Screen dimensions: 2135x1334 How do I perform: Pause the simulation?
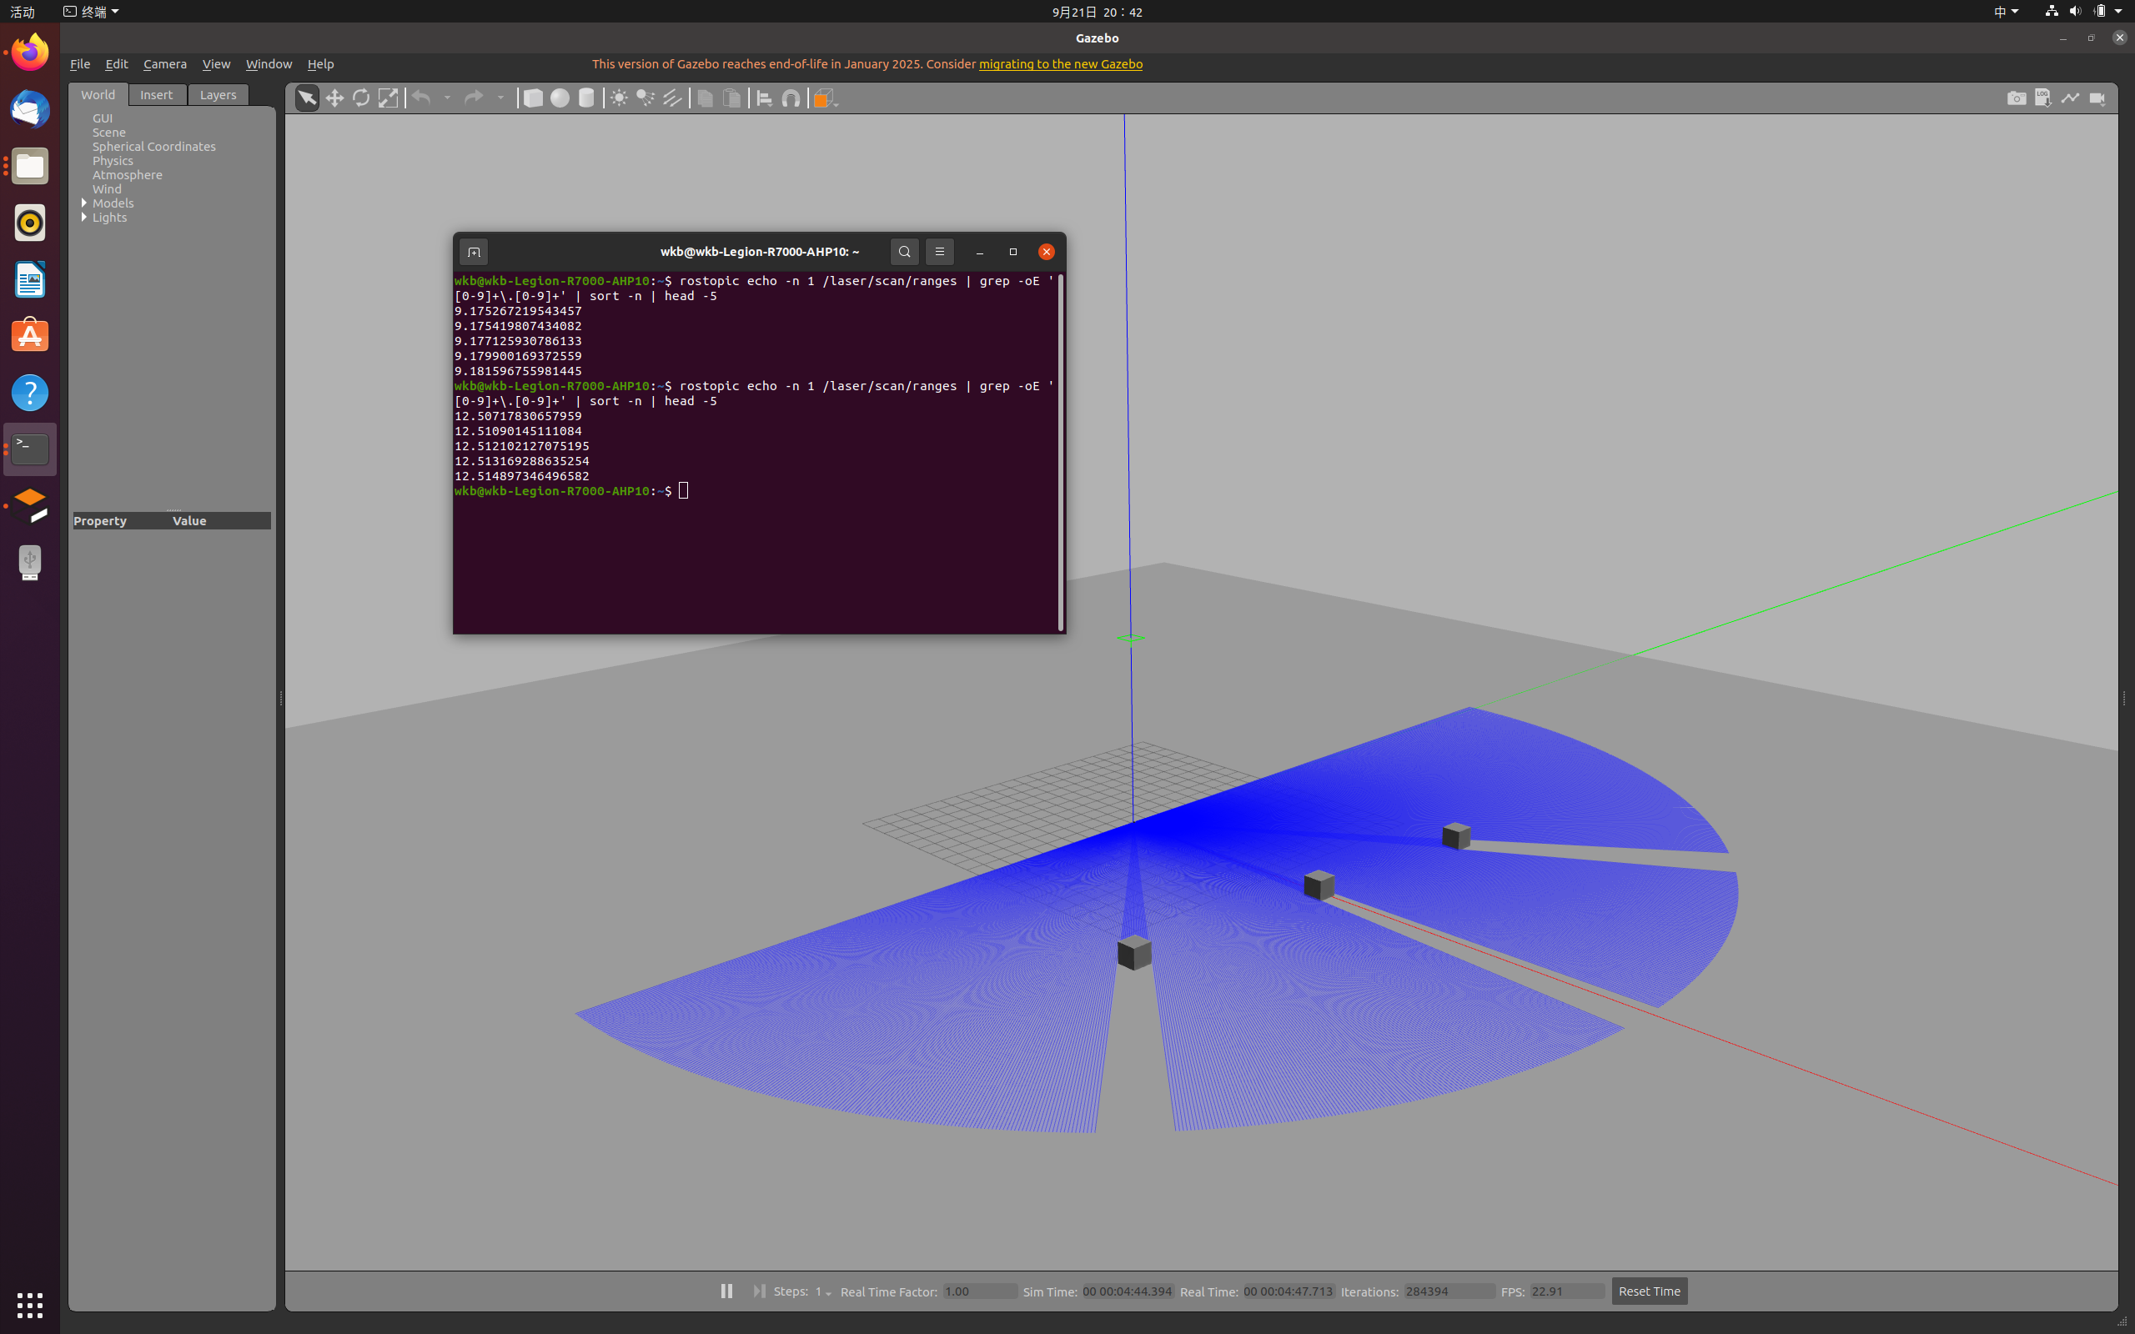tap(726, 1291)
